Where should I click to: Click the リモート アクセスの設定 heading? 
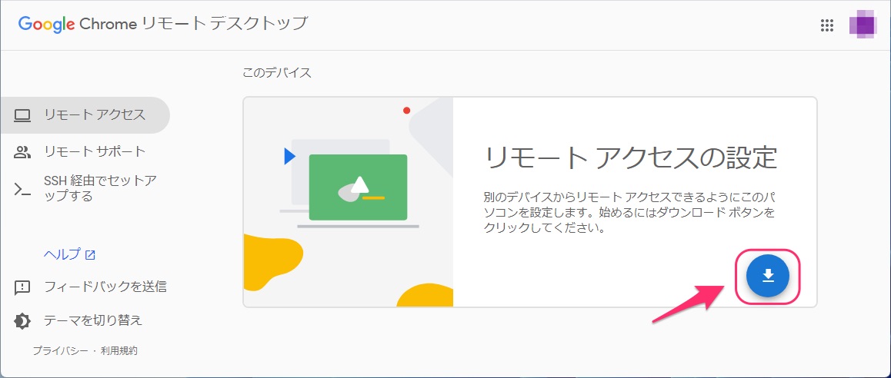pyautogui.click(x=630, y=157)
